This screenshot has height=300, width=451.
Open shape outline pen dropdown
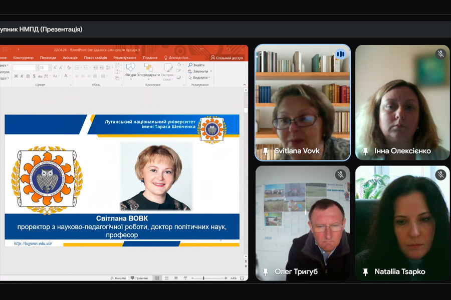click(179, 70)
